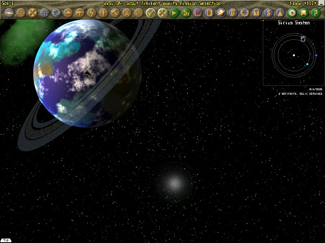Click the lightning bolt energy icon

click(91, 13)
